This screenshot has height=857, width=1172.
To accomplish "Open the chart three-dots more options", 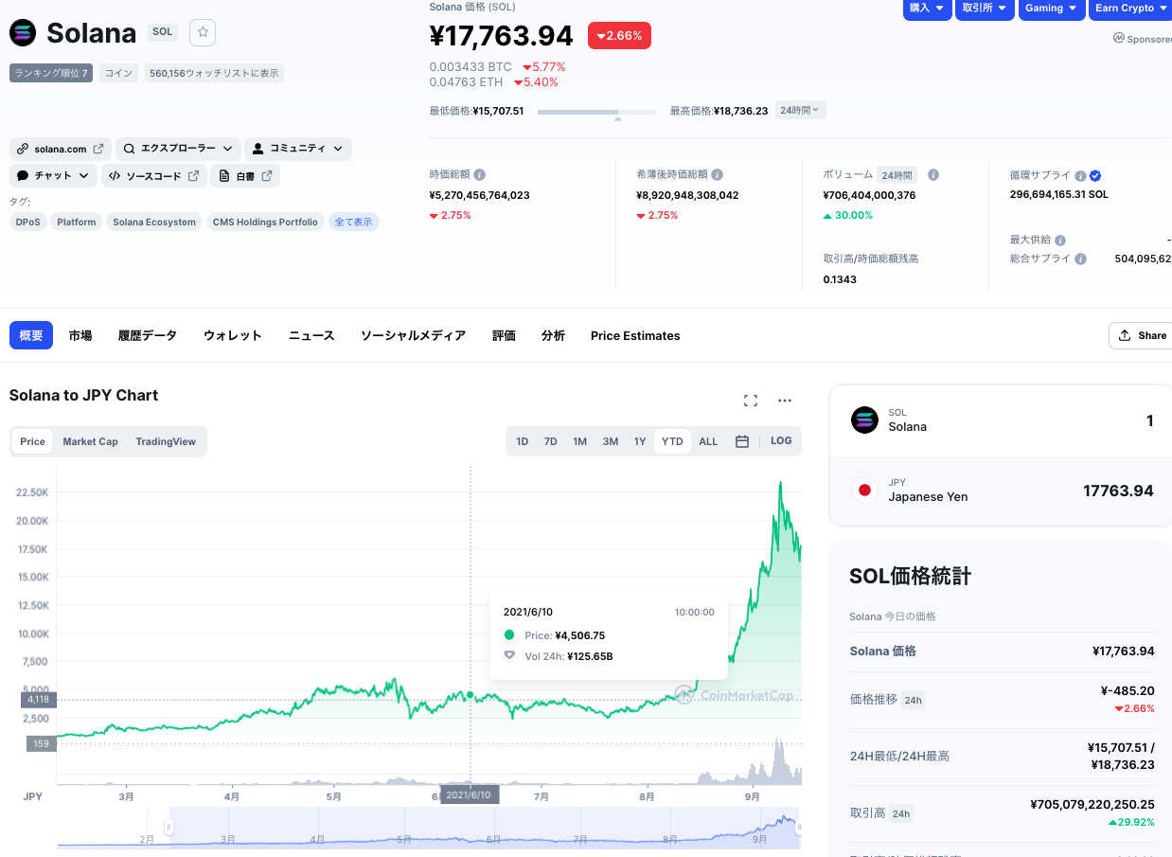I will pyautogui.click(x=784, y=401).
